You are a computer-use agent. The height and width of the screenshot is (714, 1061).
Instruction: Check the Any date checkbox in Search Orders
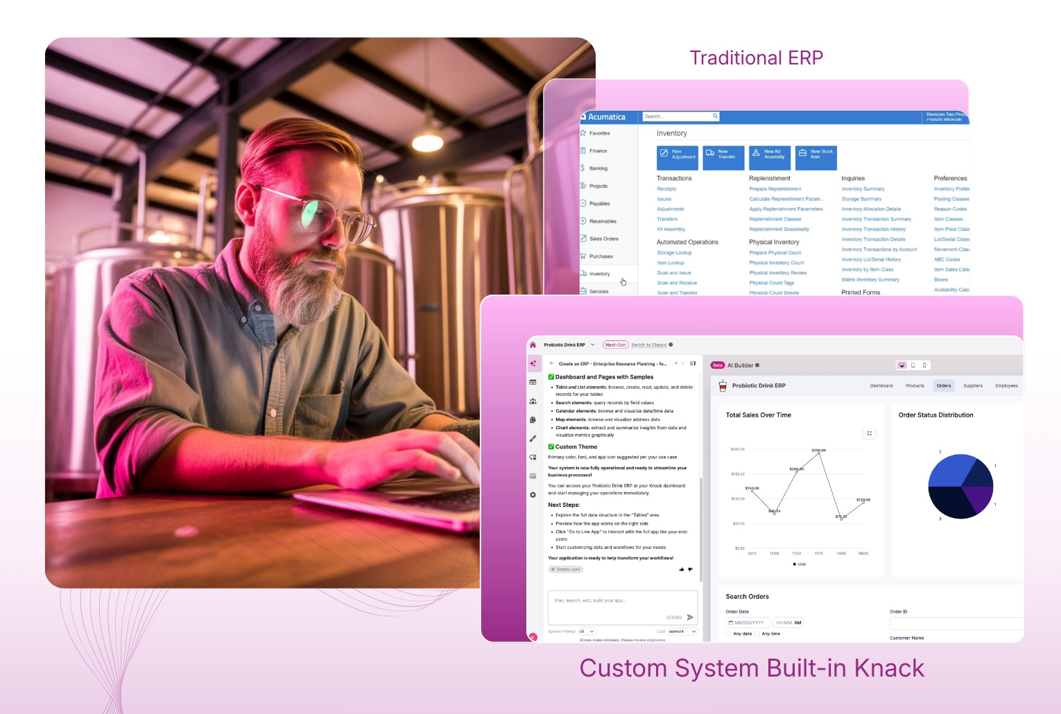point(727,633)
